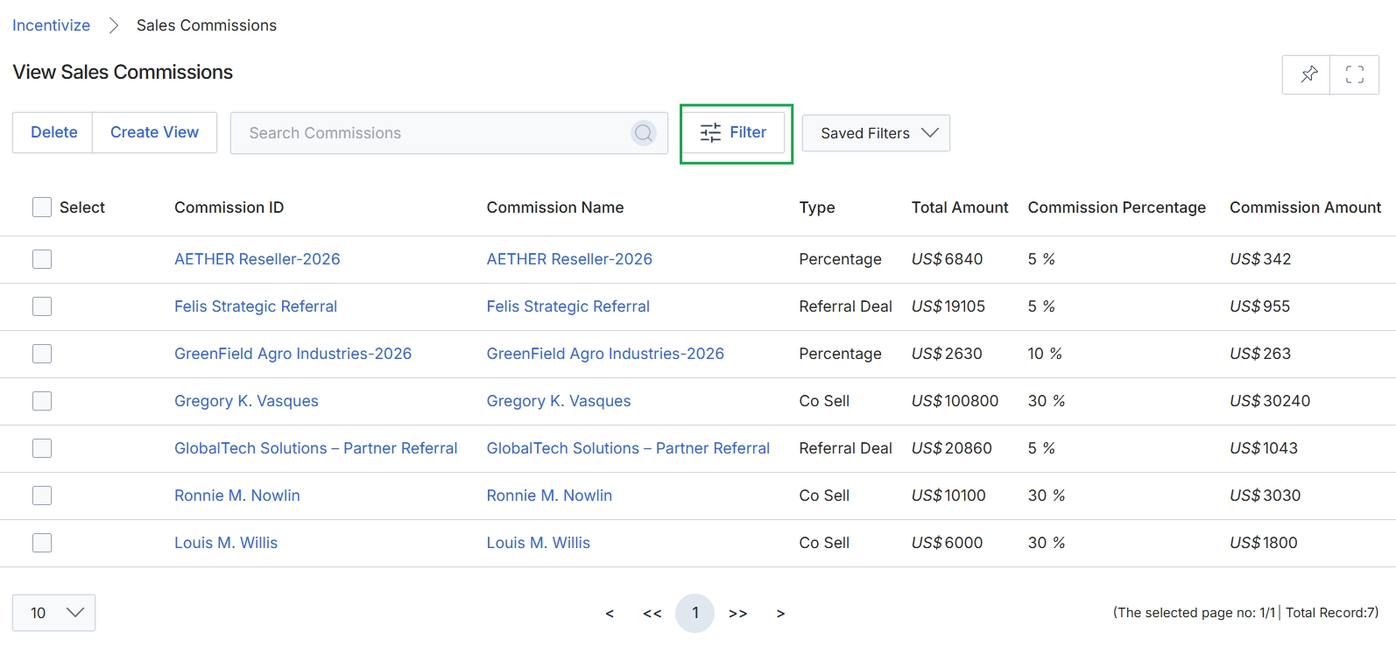Open Gregory K. Vasques Commission ID link
The image size is (1396, 647).
[x=246, y=401]
